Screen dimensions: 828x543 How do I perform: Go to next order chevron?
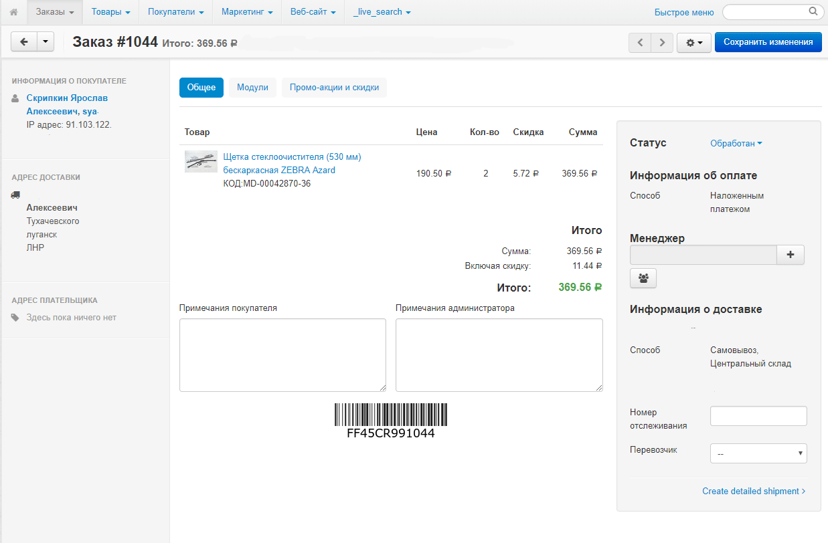click(x=662, y=43)
